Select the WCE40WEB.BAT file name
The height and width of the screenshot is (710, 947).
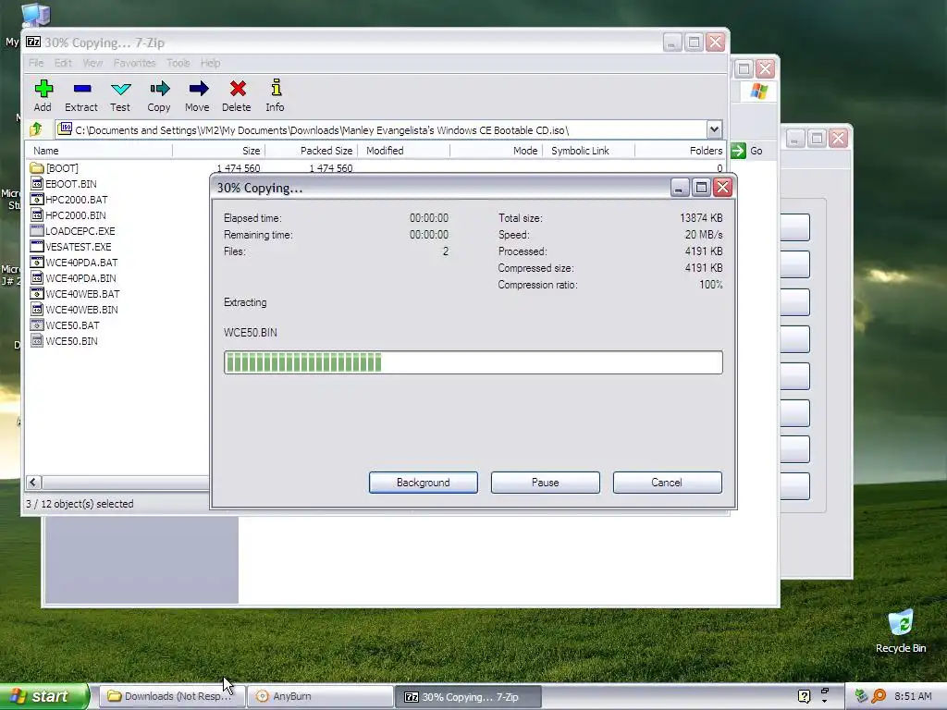82,293
